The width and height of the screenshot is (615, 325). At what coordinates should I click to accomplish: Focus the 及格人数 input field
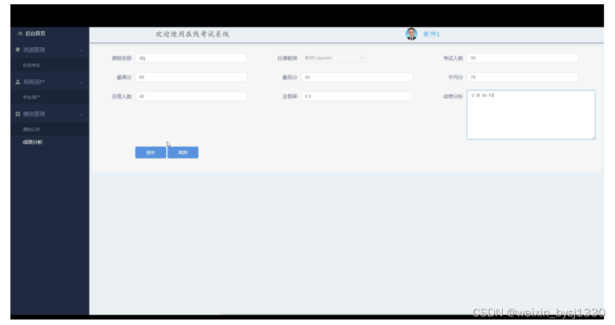[x=191, y=96]
